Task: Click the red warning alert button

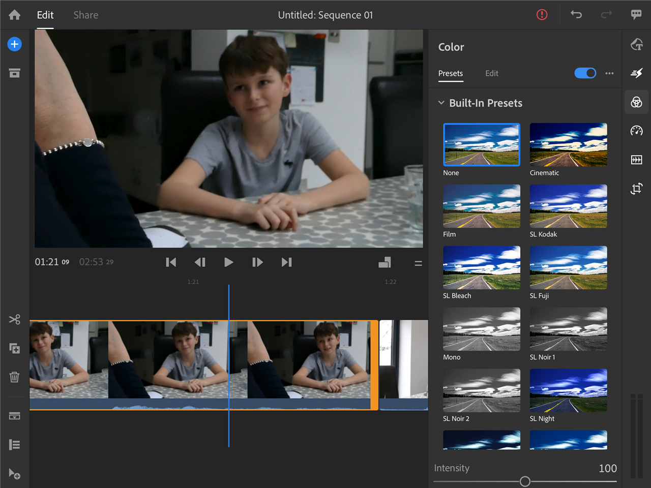Action: tap(542, 15)
